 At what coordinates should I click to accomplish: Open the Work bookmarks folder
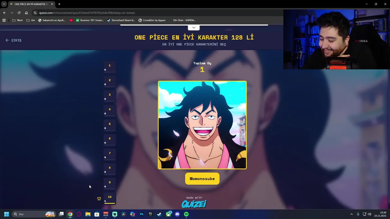17,20
